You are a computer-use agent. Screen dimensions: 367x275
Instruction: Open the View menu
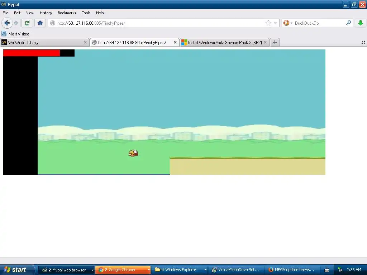pyautogui.click(x=30, y=13)
